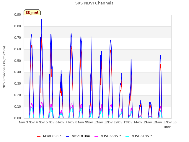Image resolution: width=189 pixels, height=142 pixels.
Task: Click the Time x-axis title
Action: tap(167, 127)
